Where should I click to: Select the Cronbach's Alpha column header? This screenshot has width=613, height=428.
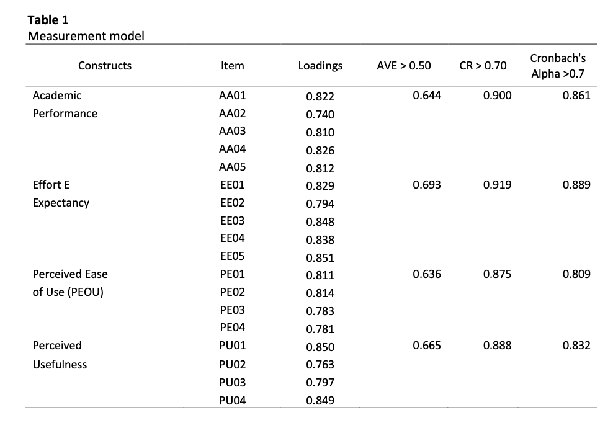558,66
